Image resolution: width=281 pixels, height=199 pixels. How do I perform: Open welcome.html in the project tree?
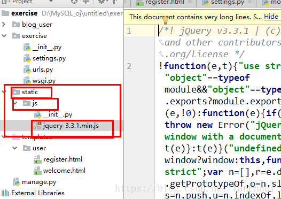point(64,171)
